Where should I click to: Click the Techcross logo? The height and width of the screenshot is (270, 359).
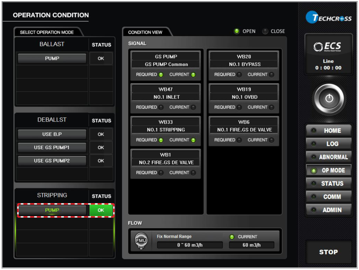(328, 18)
